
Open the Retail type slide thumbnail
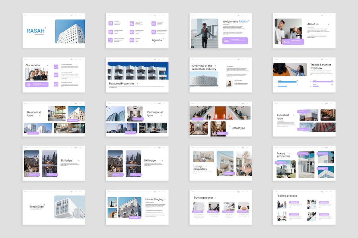221,119
